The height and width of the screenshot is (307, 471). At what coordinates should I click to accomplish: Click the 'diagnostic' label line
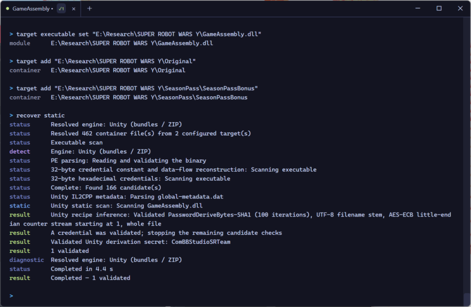96,260
